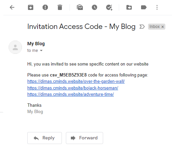Toggle the importance marker beside subject
The width and height of the screenshot is (172, 147).
pyautogui.click(x=142, y=27)
